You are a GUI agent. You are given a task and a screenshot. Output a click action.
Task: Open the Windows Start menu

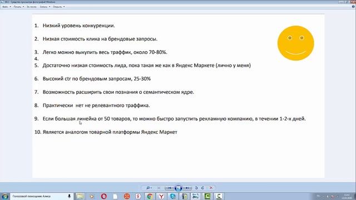point(5,196)
